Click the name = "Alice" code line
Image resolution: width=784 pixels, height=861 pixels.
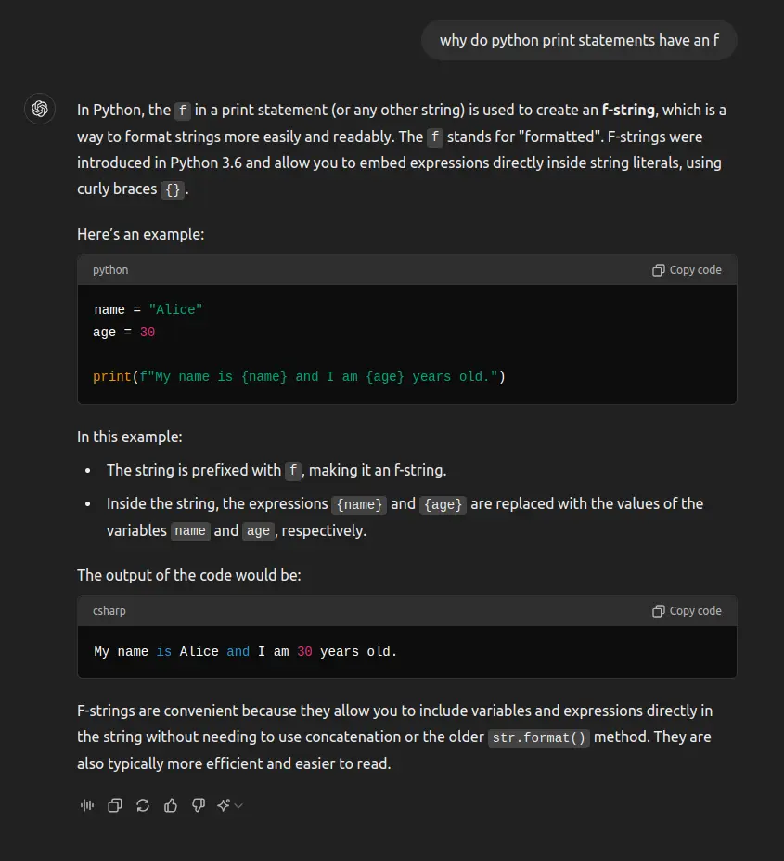click(x=148, y=309)
